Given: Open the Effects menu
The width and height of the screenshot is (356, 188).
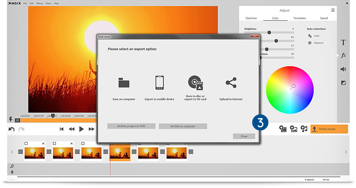Looking at the screenshot, I should pos(40,3).
